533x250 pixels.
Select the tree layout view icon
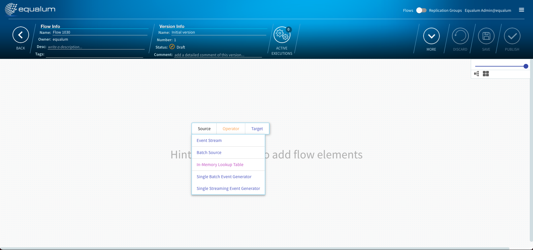point(476,74)
